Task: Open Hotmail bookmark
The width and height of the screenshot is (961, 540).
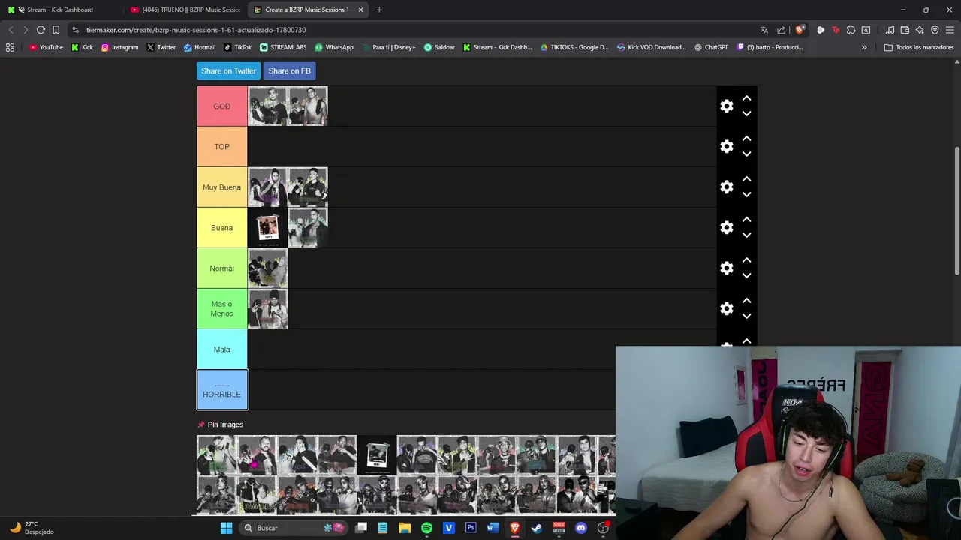Action: point(199,47)
